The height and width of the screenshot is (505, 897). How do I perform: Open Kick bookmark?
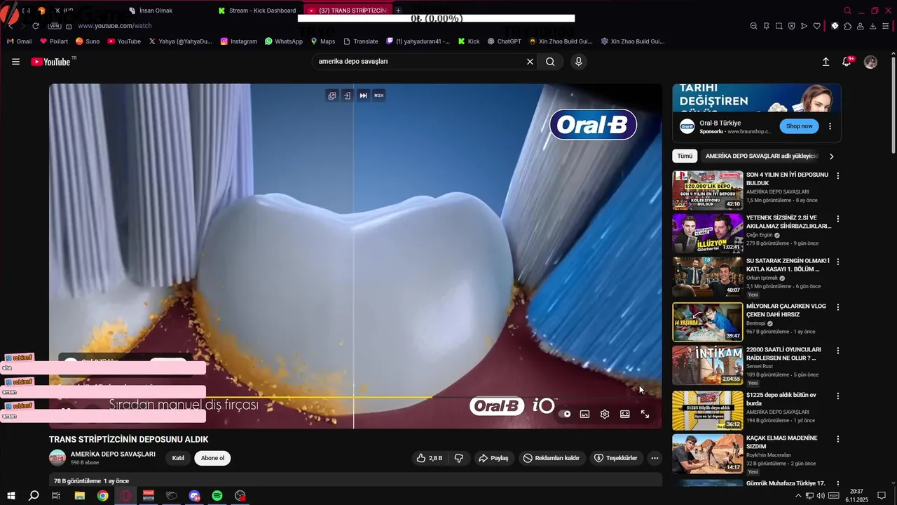(x=469, y=41)
